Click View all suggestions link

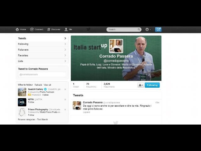coord(47,85)
